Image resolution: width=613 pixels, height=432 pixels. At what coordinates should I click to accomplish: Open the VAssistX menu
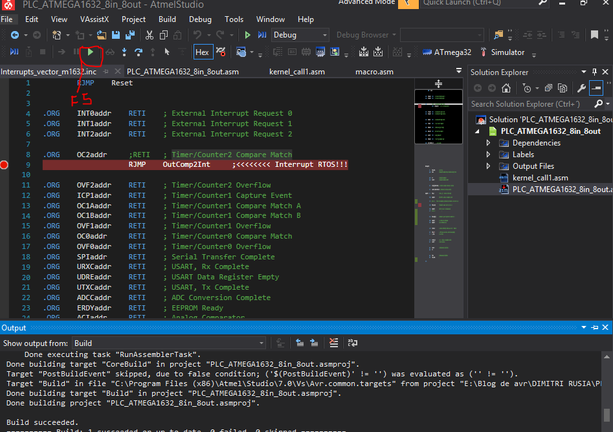point(95,19)
